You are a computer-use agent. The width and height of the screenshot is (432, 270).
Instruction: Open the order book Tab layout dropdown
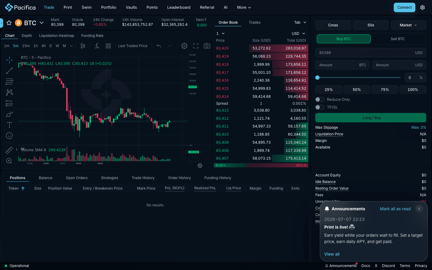300,22
